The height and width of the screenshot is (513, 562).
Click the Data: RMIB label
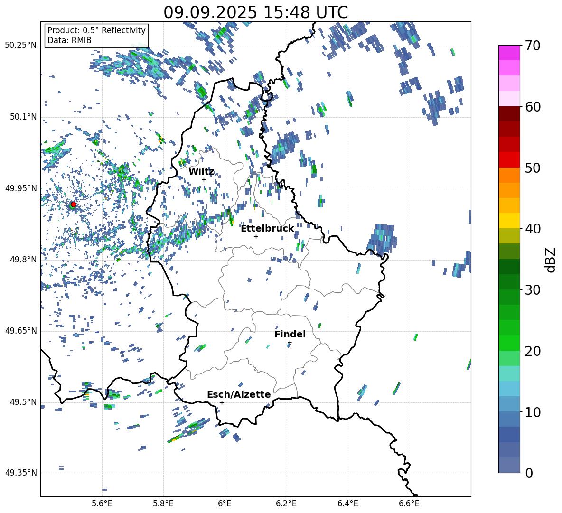69,40
